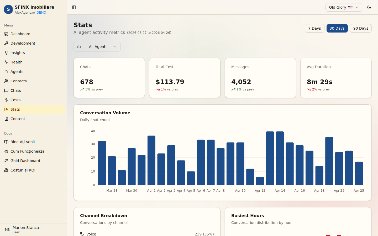Click the bar above Apr 25 label
The width and height of the screenshot is (378, 236).
click(359, 173)
